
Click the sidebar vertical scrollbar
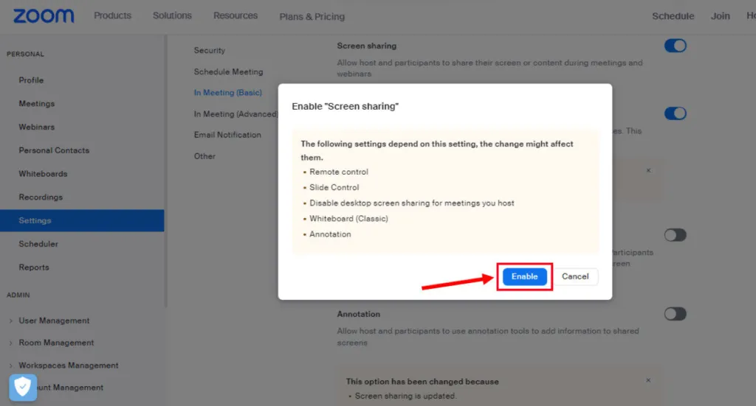click(166, 171)
